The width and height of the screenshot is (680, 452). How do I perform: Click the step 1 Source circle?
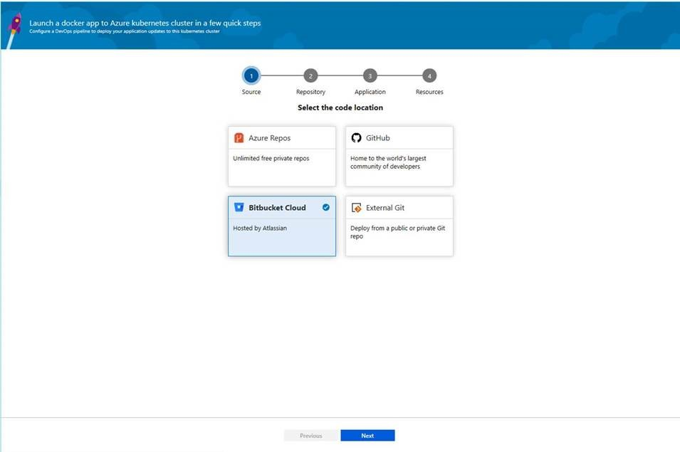(251, 75)
